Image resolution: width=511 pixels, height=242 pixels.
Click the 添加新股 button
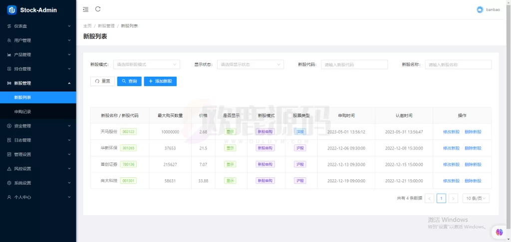click(160, 81)
